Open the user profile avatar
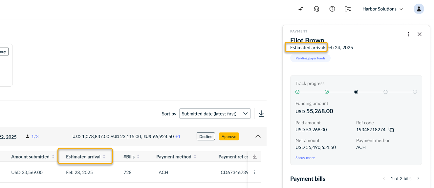Screen dimensions: 434x188 point(419,9)
